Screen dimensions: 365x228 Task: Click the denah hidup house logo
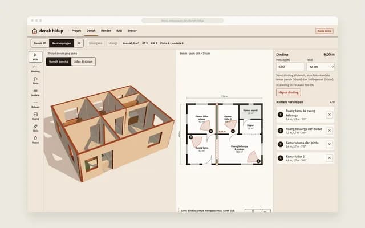pyautogui.click(x=34, y=31)
